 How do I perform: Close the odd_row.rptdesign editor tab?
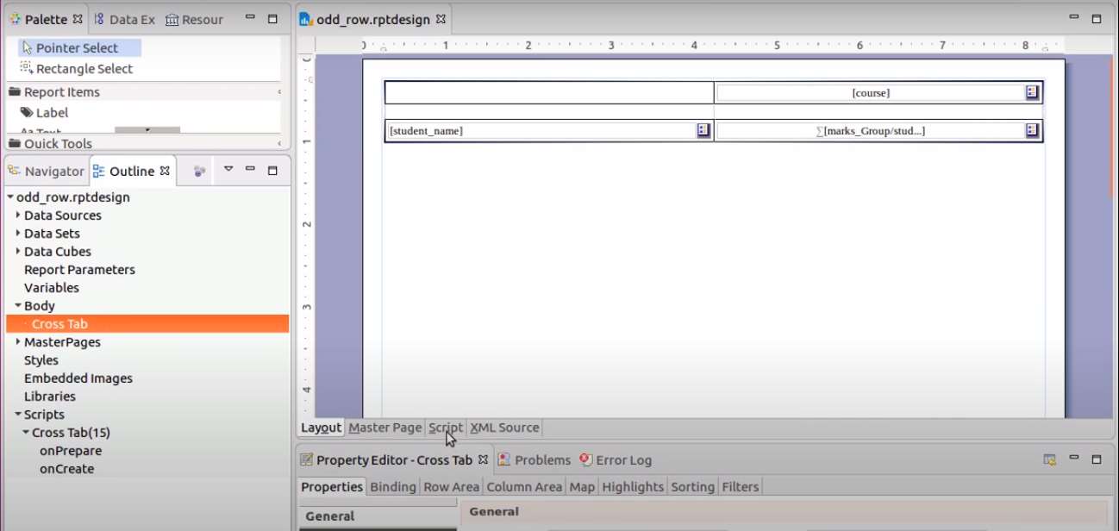click(441, 19)
